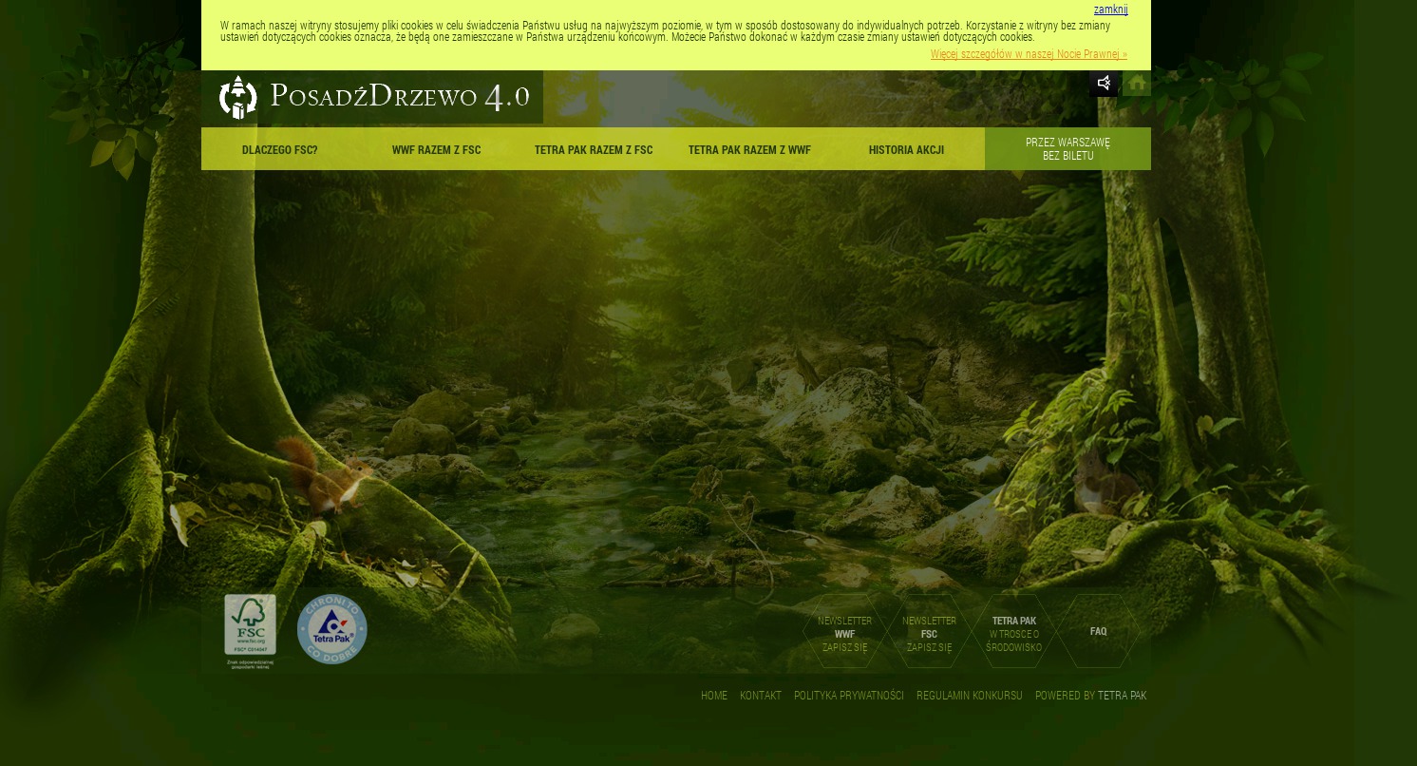Click the Tetra Pak Chroni to co dobre badge
1417x766 pixels.
pyautogui.click(x=332, y=629)
